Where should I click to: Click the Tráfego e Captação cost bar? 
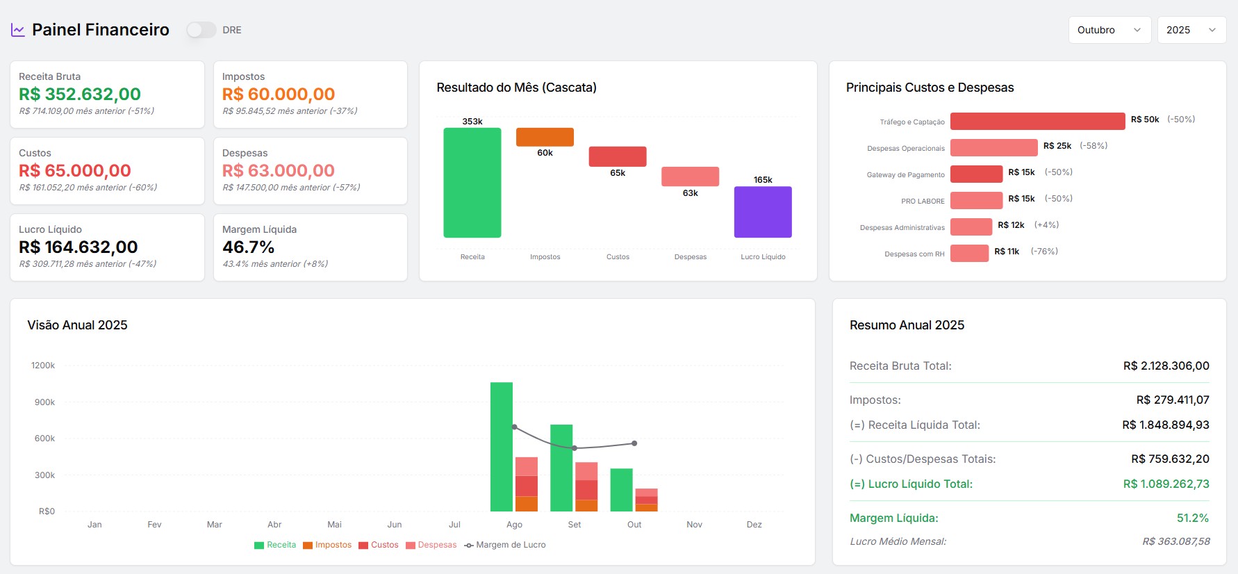[x=1038, y=121]
